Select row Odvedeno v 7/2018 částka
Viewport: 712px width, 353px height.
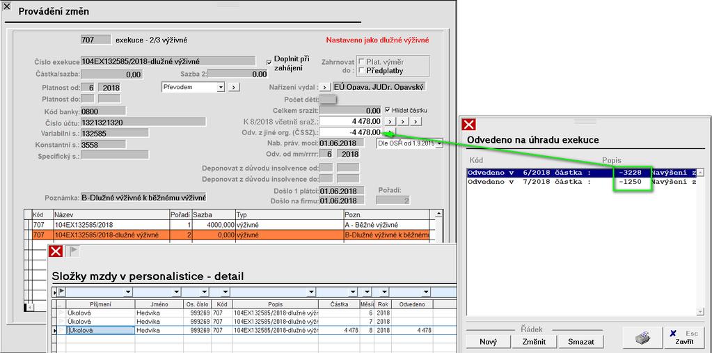click(x=581, y=181)
